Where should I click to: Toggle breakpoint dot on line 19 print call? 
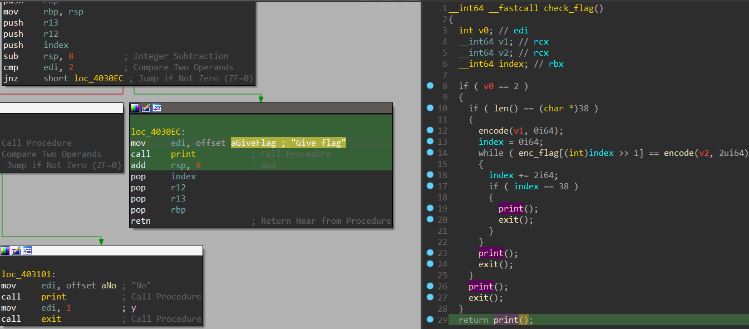[x=430, y=208]
